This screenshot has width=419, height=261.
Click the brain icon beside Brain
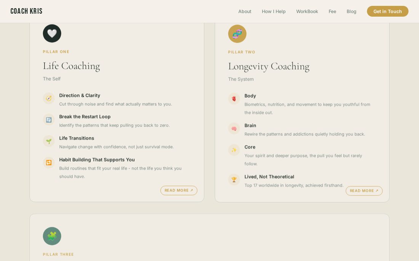(x=234, y=128)
